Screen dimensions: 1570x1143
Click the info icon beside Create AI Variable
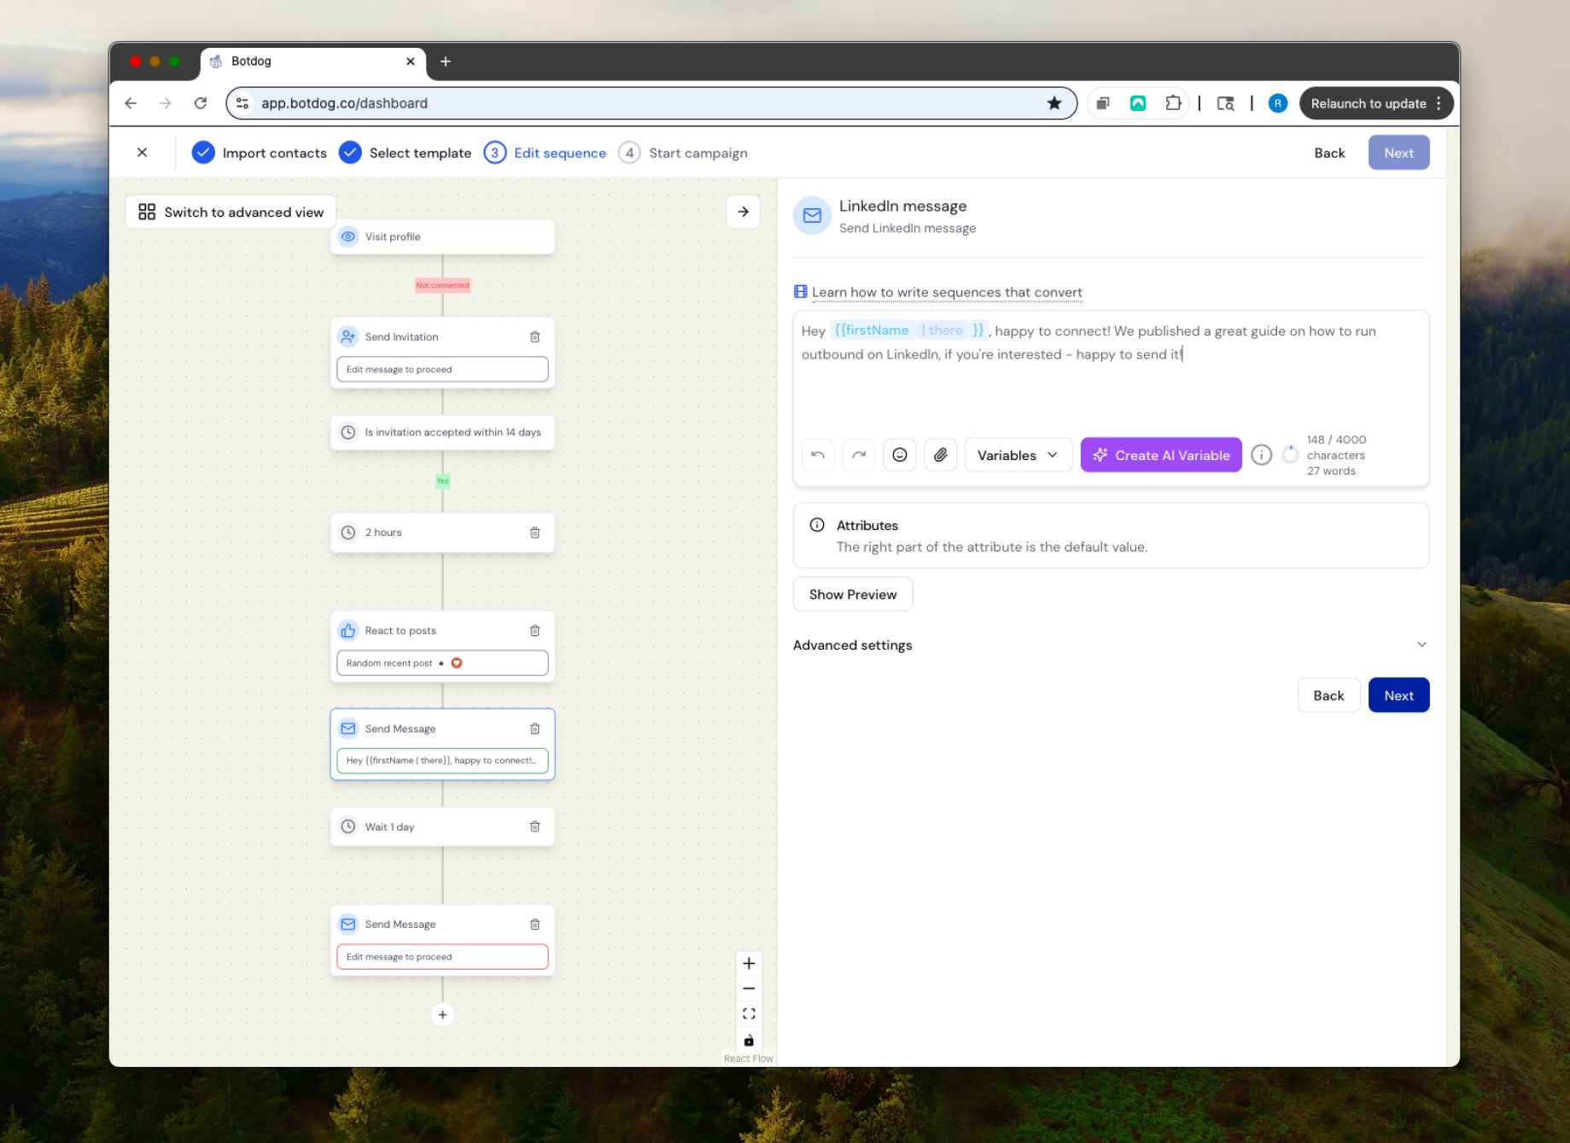pyautogui.click(x=1261, y=454)
